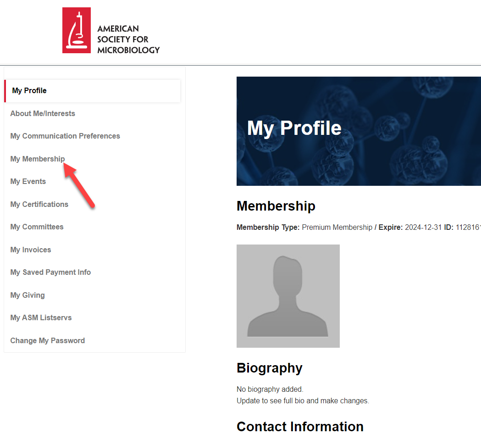View My Giving history
The height and width of the screenshot is (445, 481).
click(x=27, y=295)
